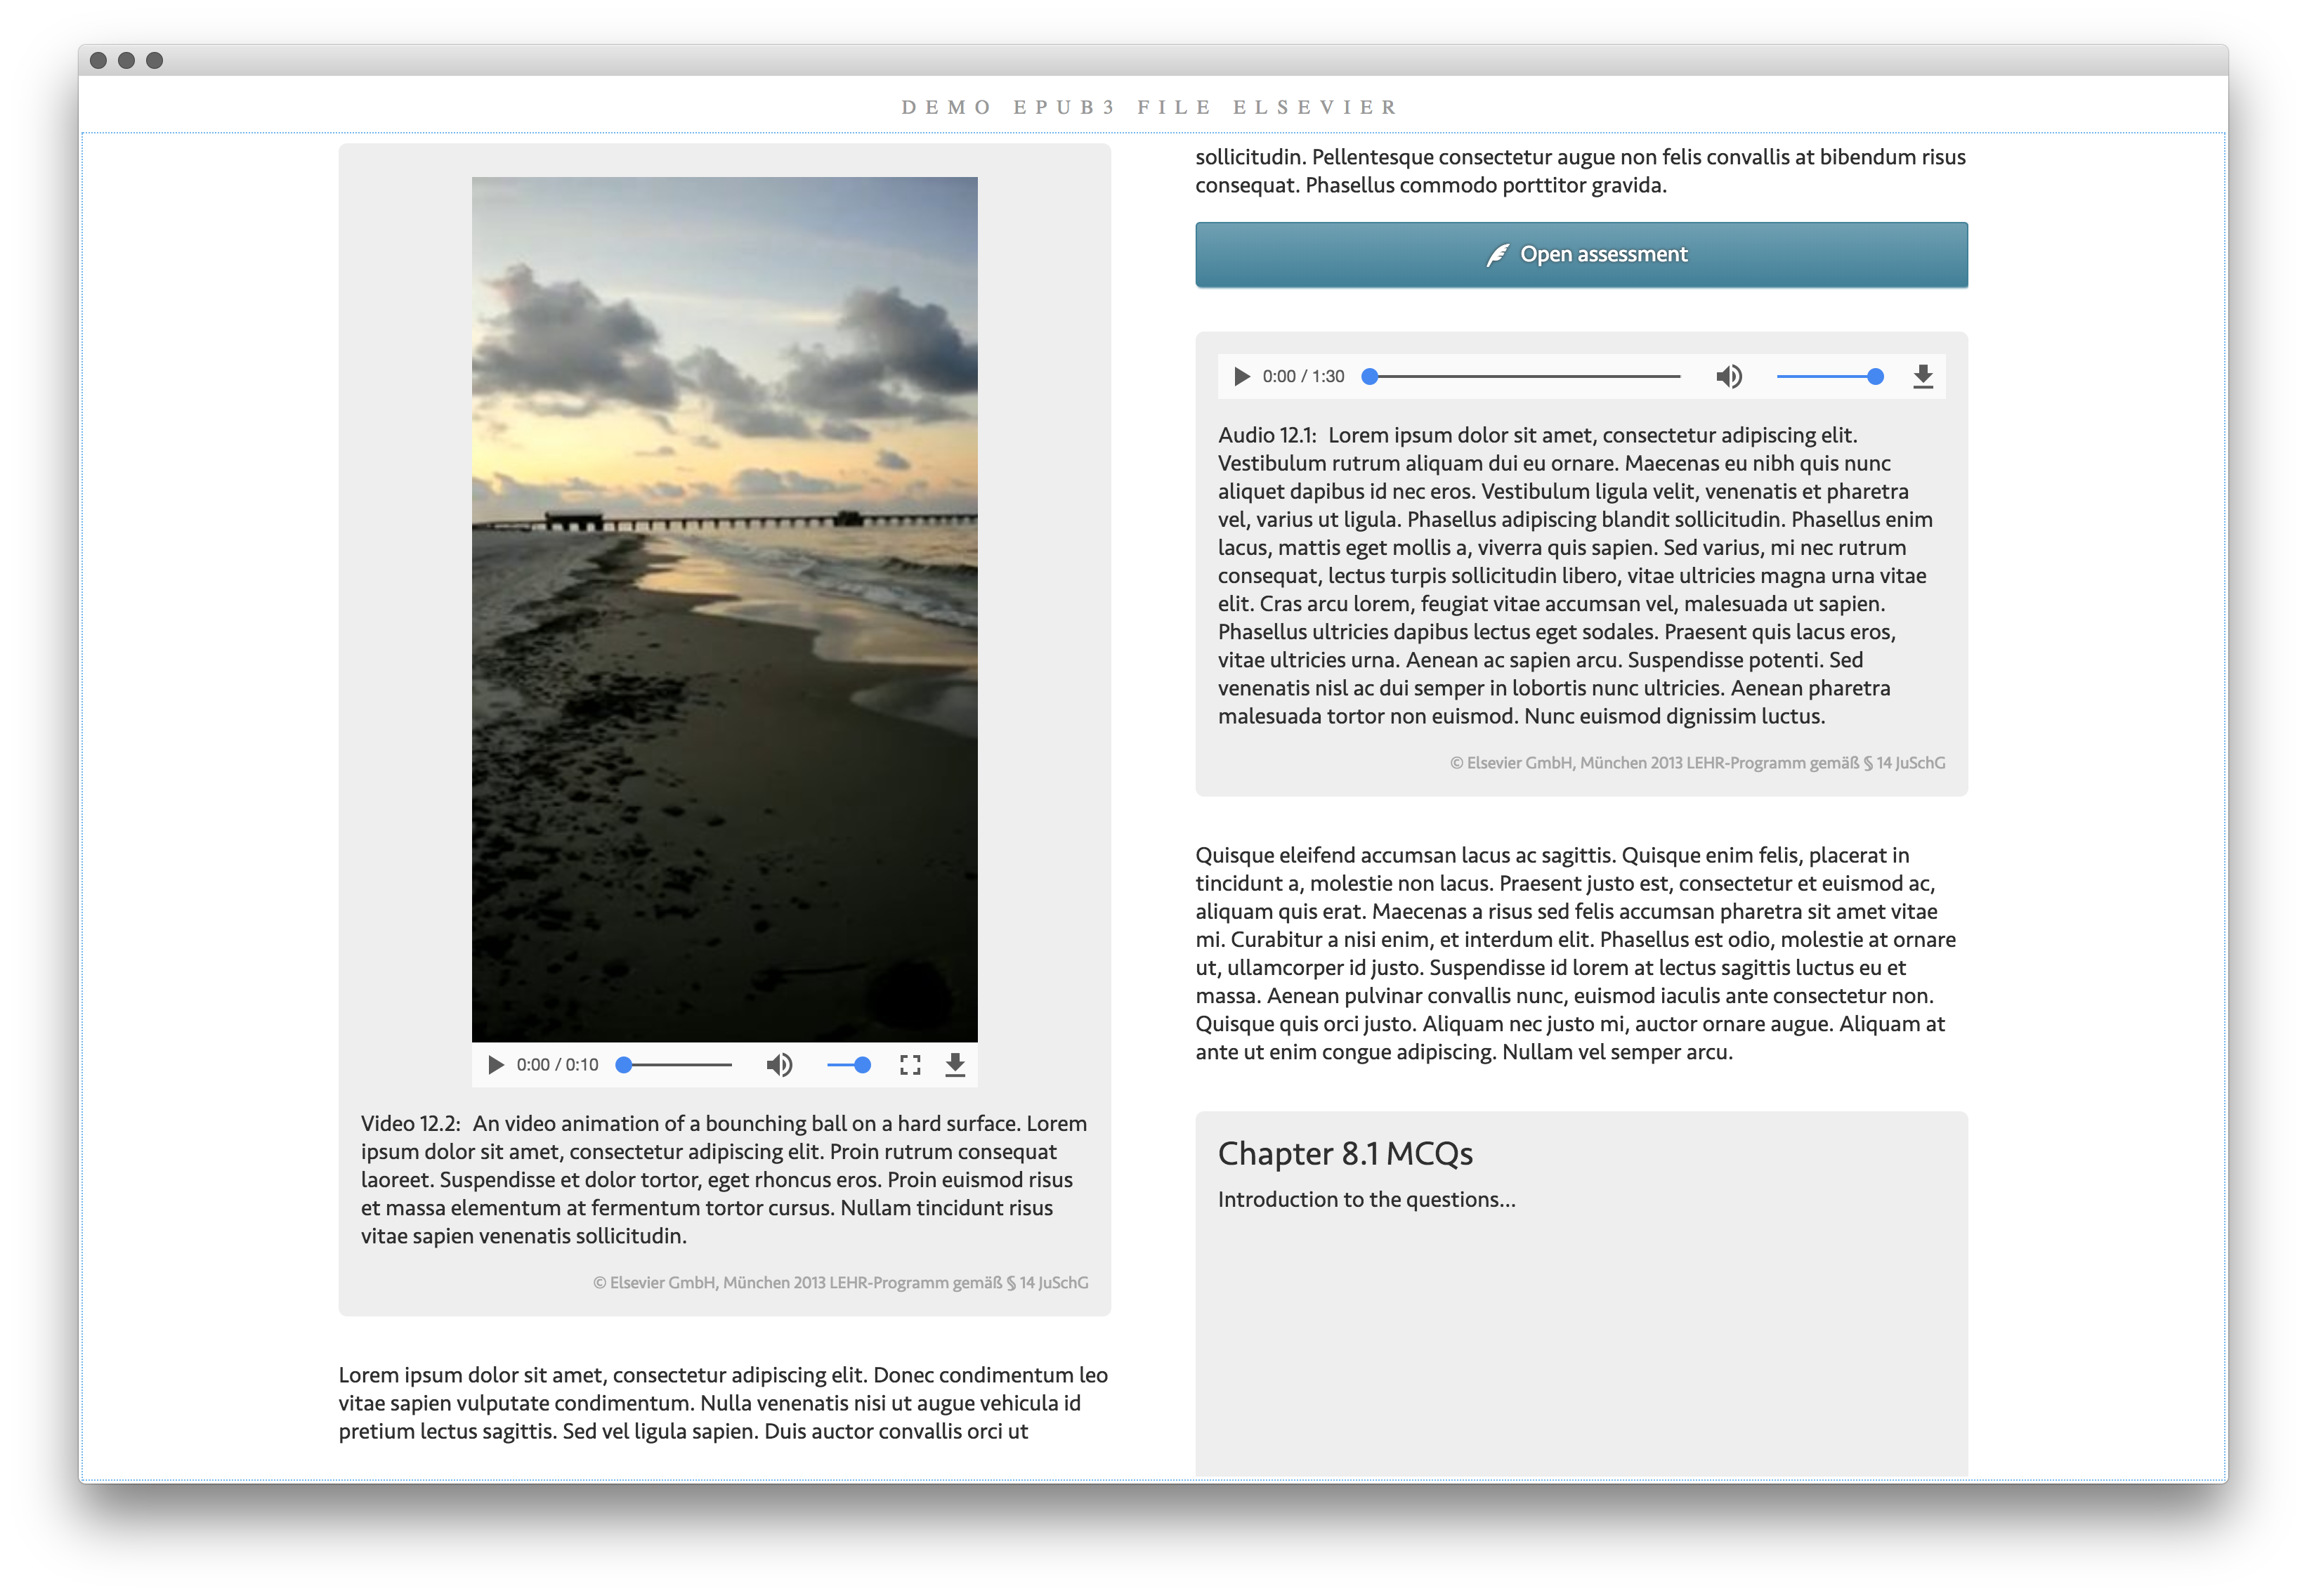Click the feather icon on Open assessment
2307x1596 pixels.
tap(1497, 255)
